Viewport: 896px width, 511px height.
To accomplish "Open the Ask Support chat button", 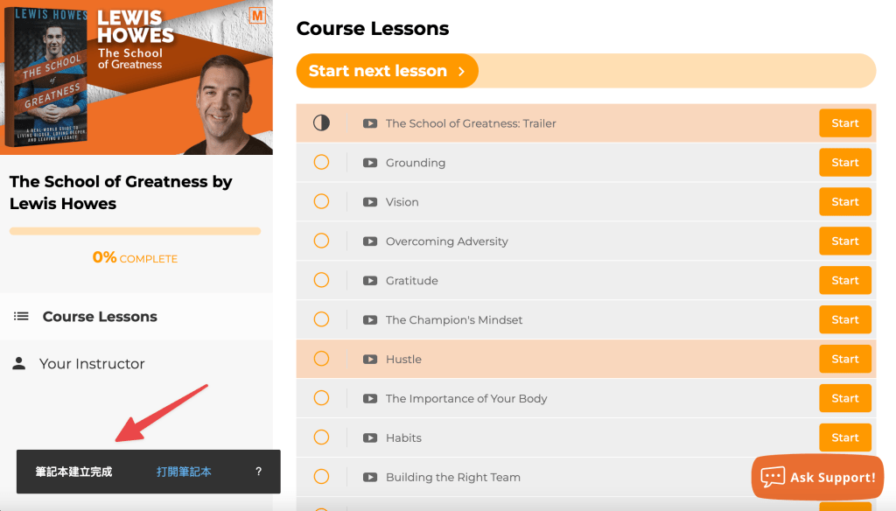I will pyautogui.click(x=818, y=477).
